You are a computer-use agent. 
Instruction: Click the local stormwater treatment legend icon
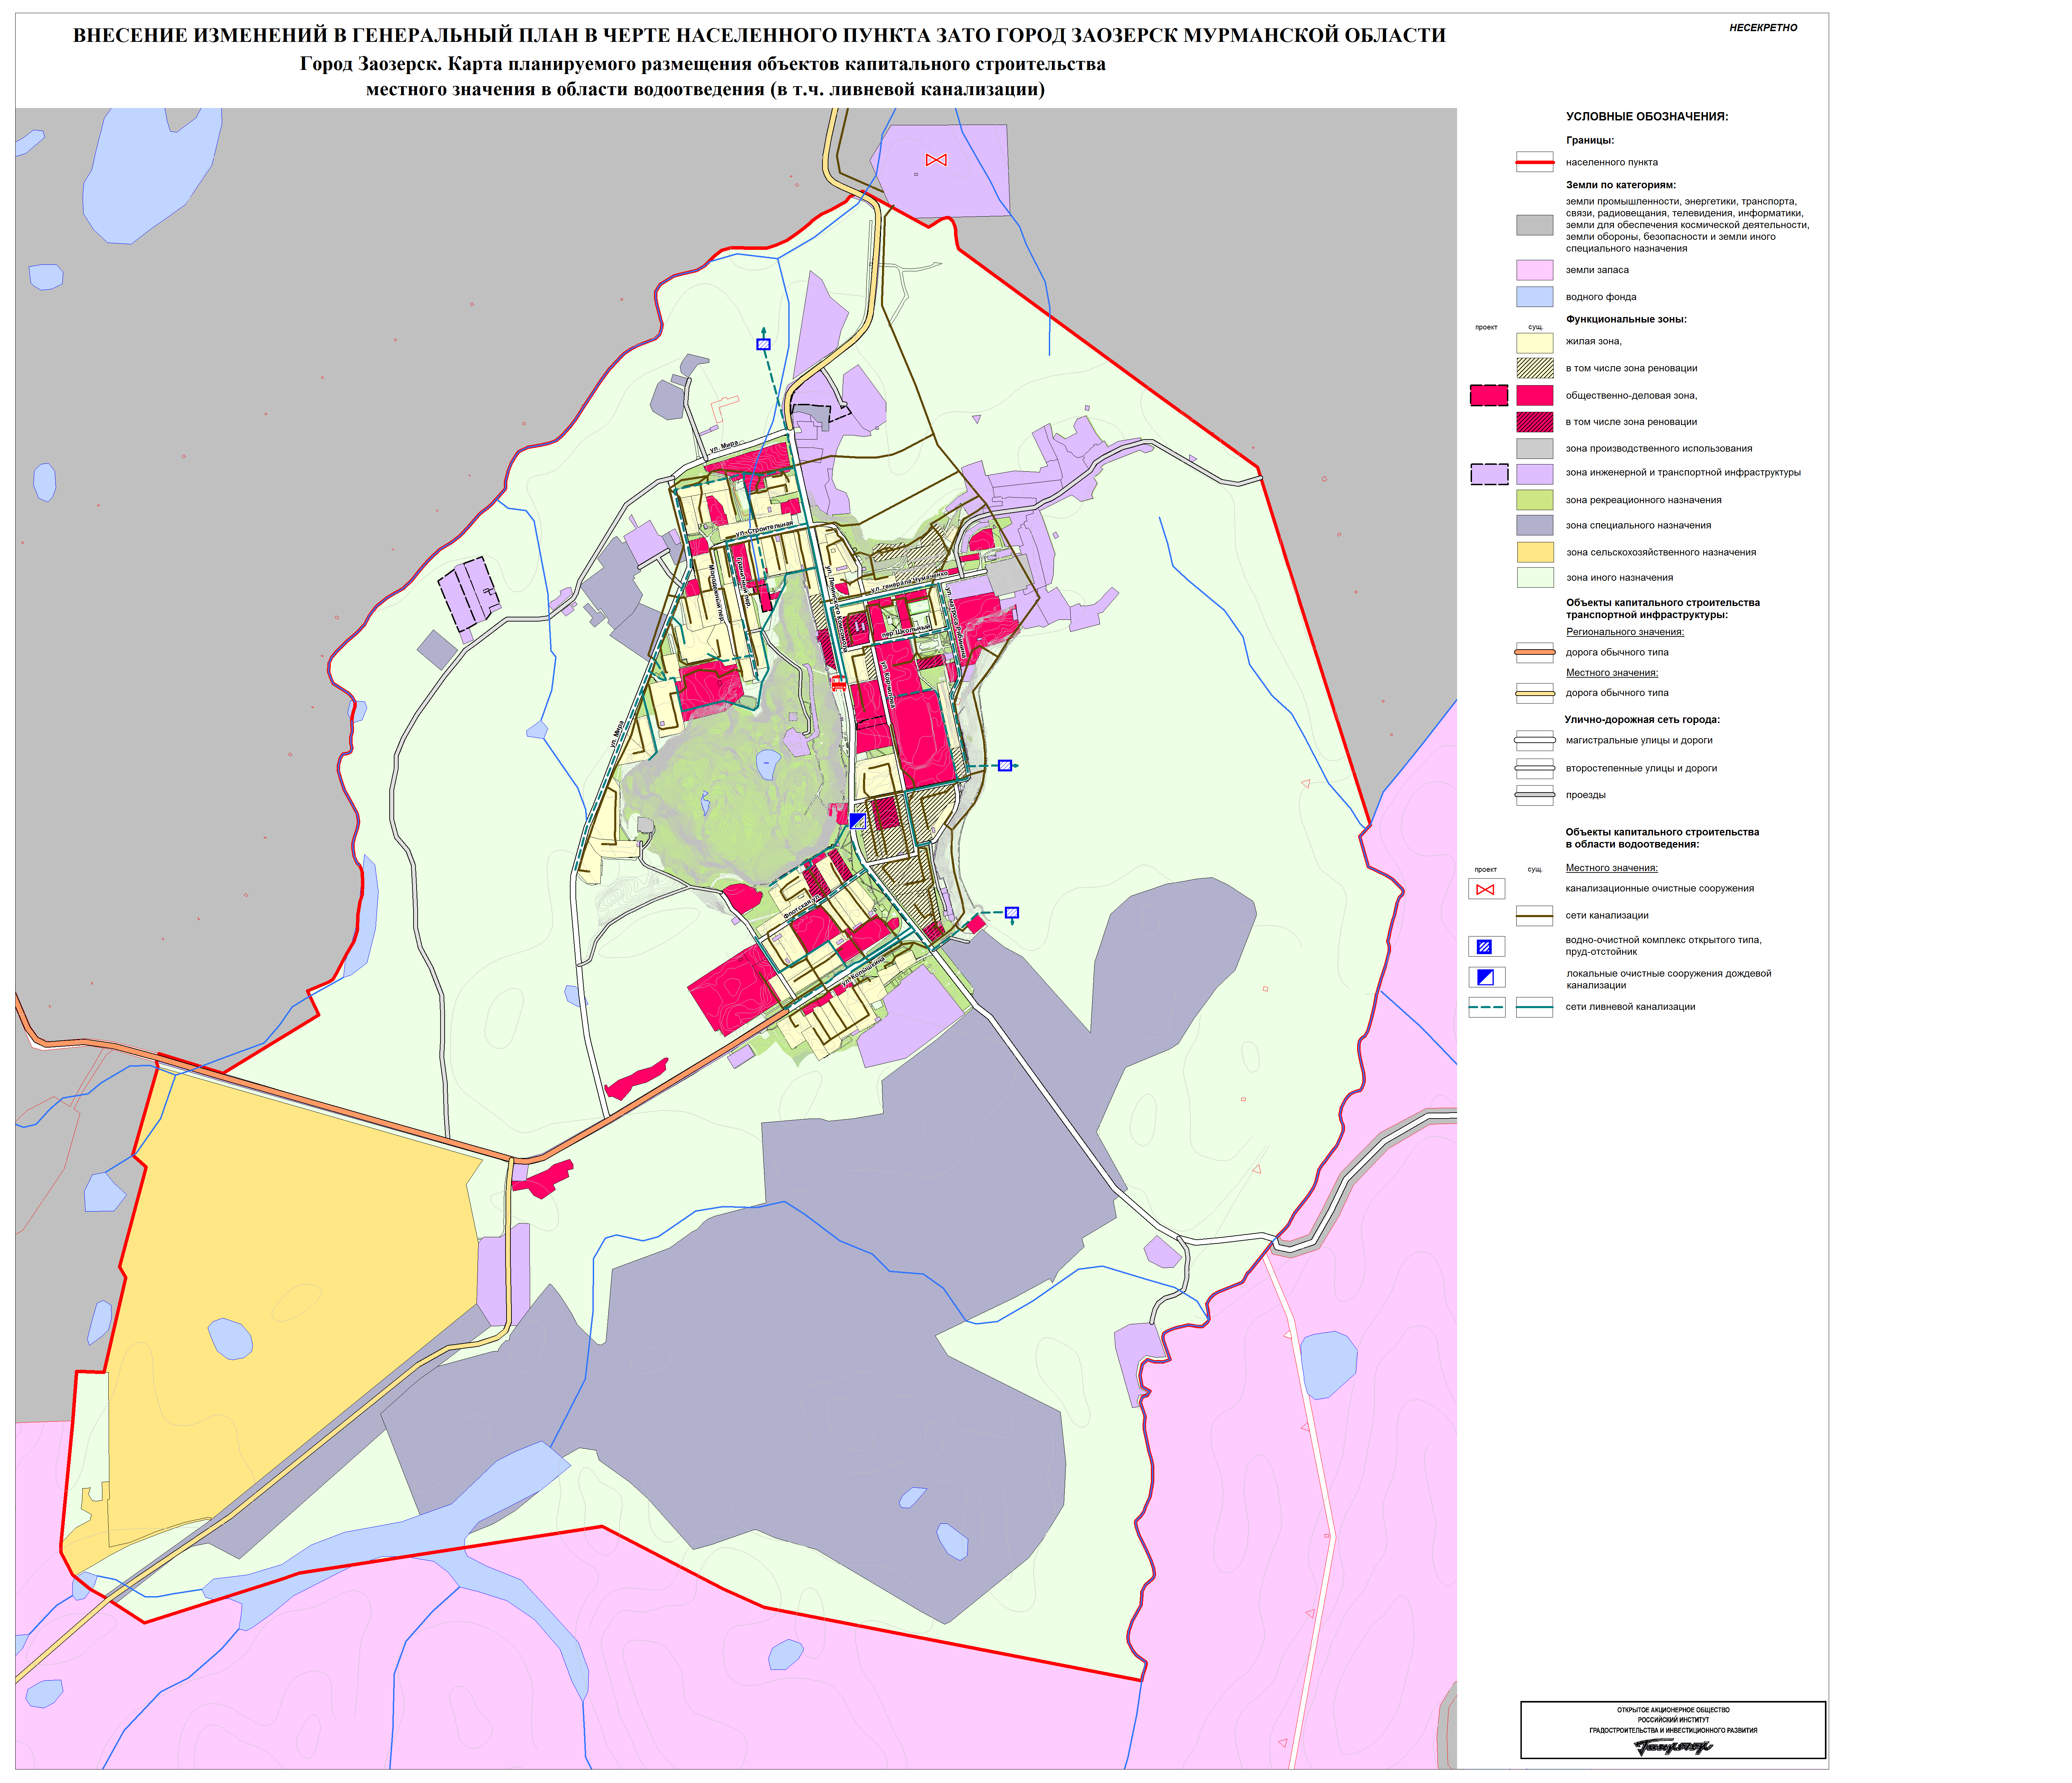coord(1485,977)
